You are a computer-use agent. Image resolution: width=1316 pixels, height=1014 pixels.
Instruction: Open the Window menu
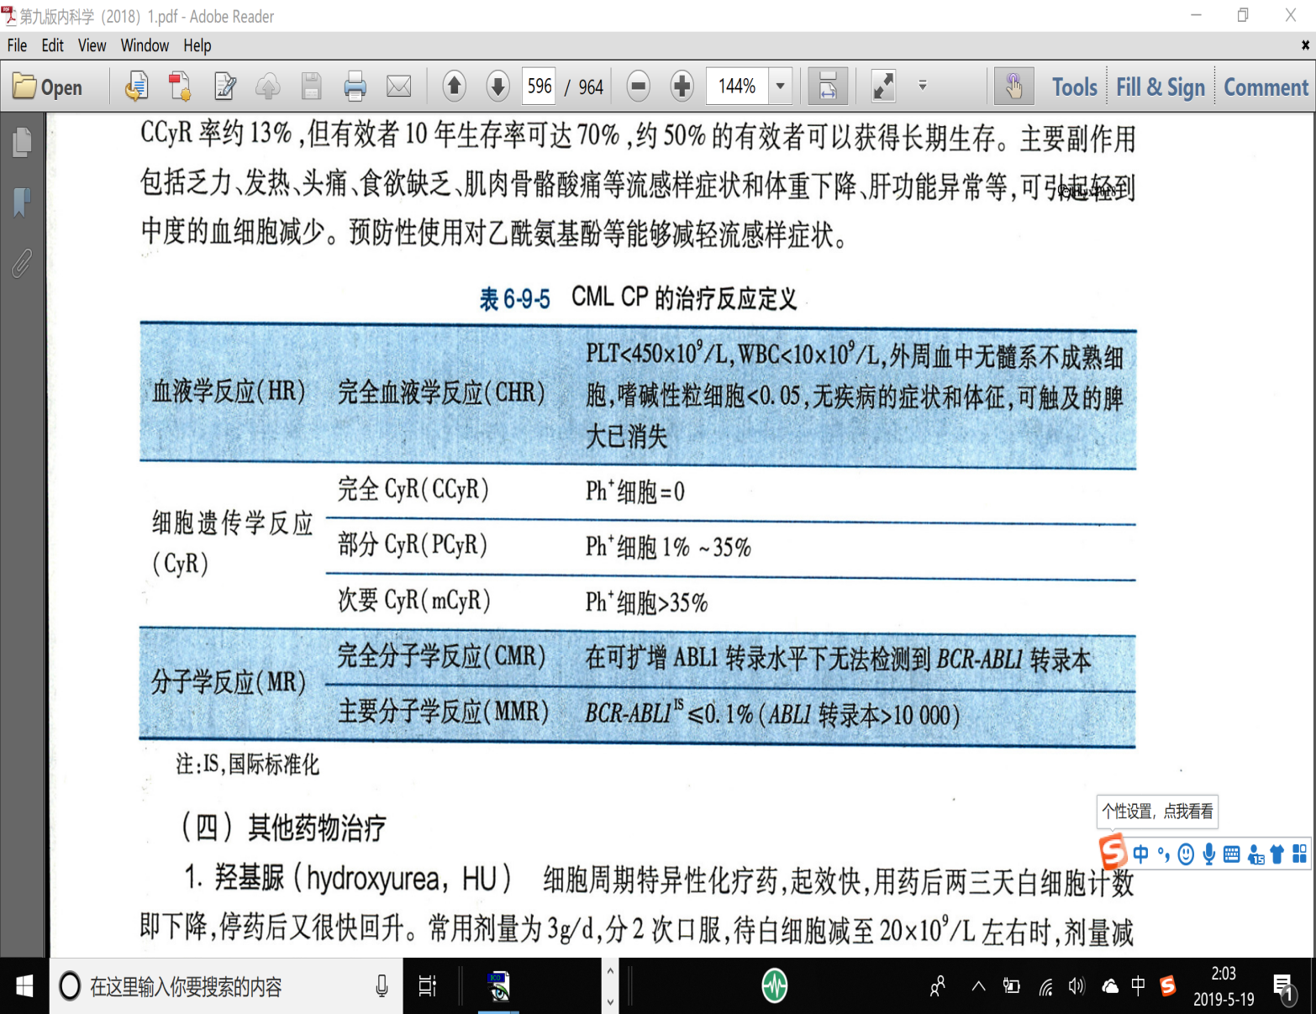point(145,45)
